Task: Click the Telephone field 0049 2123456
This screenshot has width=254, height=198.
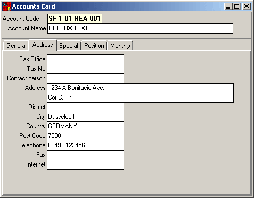Action: [85, 145]
